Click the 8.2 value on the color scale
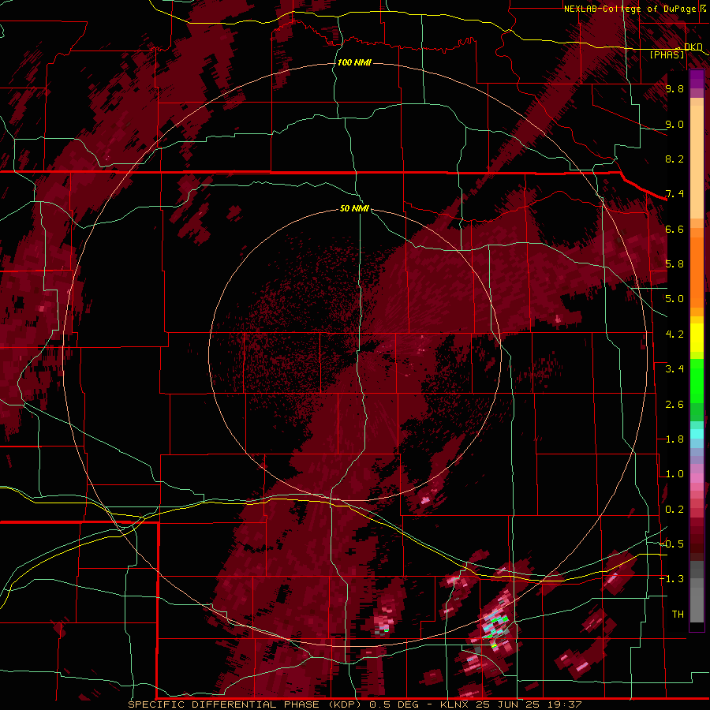Viewport: 710px width, 710px height. (x=674, y=159)
